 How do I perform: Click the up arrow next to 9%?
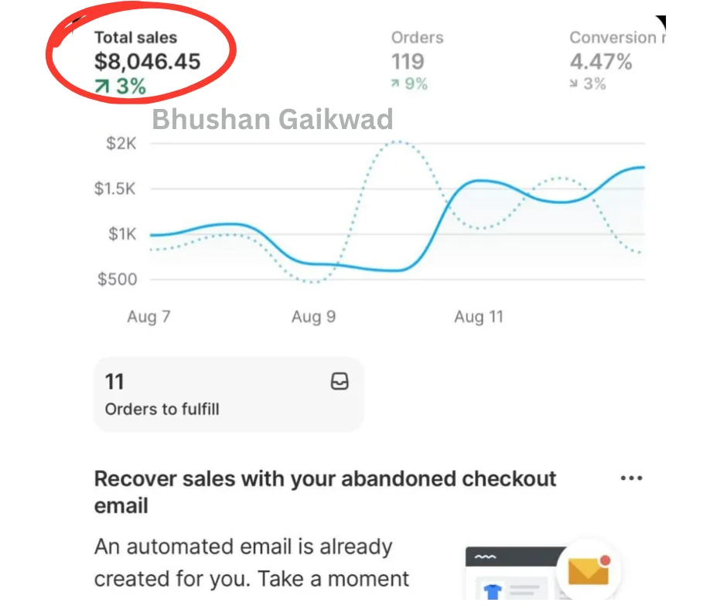pyautogui.click(x=395, y=83)
